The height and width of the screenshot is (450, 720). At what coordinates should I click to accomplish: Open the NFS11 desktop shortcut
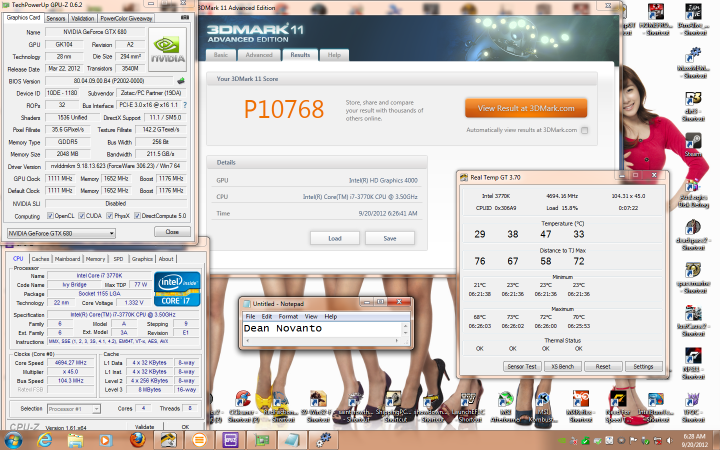pyautogui.click(x=693, y=363)
